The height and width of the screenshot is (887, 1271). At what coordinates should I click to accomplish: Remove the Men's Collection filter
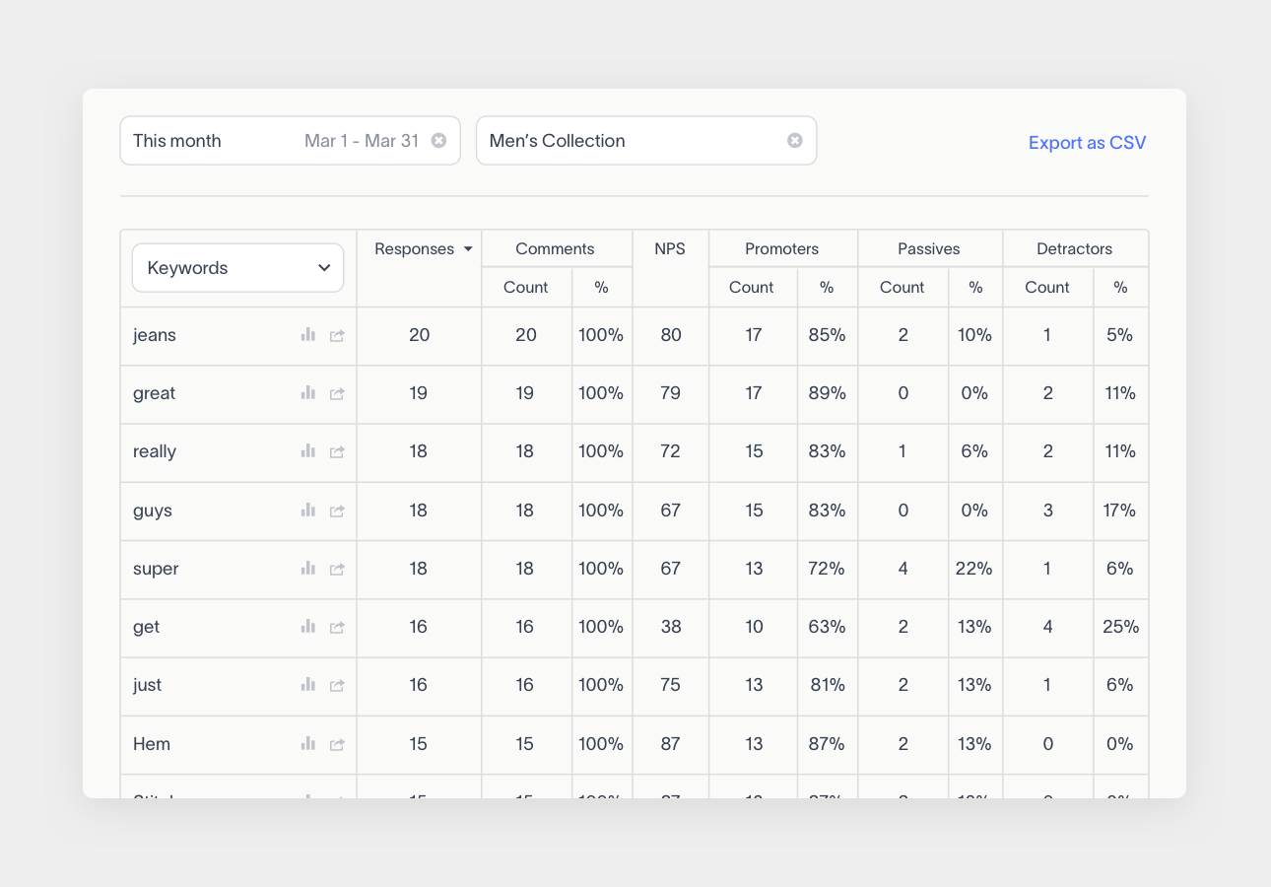795,141
